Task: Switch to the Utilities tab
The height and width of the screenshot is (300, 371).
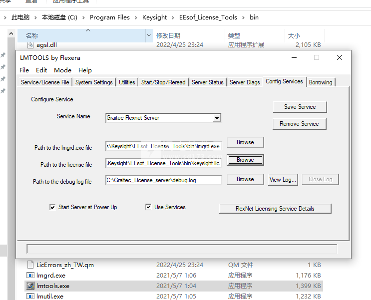Action: [x=127, y=82]
